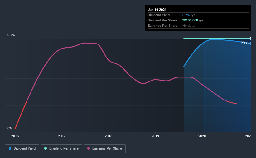Toggle the Dividend Per Share legend button
The width and height of the screenshot is (256, 158).
pos(61,149)
